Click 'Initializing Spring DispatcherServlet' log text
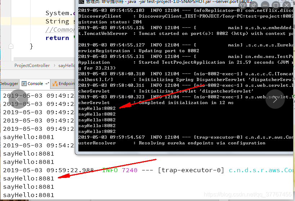The image size is (295, 201). coord(192,80)
